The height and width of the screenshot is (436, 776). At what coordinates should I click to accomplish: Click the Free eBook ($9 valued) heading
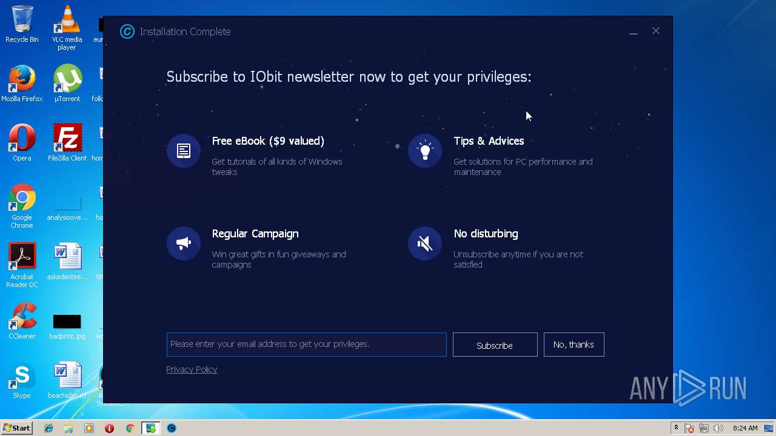[x=268, y=141]
